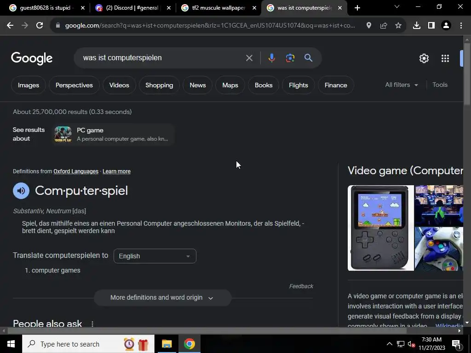The height and width of the screenshot is (353, 471).
Task: Click Windows taskbar search box
Action: (x=88, y=344)
